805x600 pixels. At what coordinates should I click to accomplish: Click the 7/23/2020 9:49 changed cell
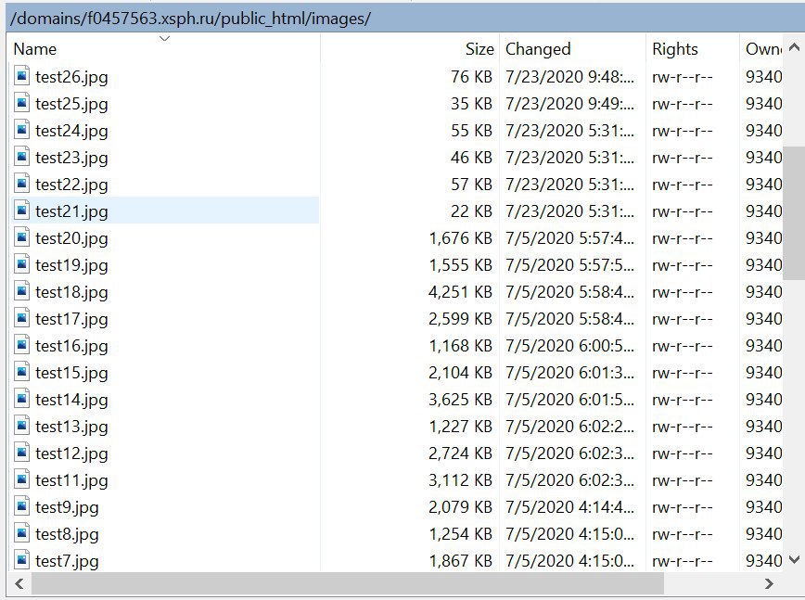point(569,104)
